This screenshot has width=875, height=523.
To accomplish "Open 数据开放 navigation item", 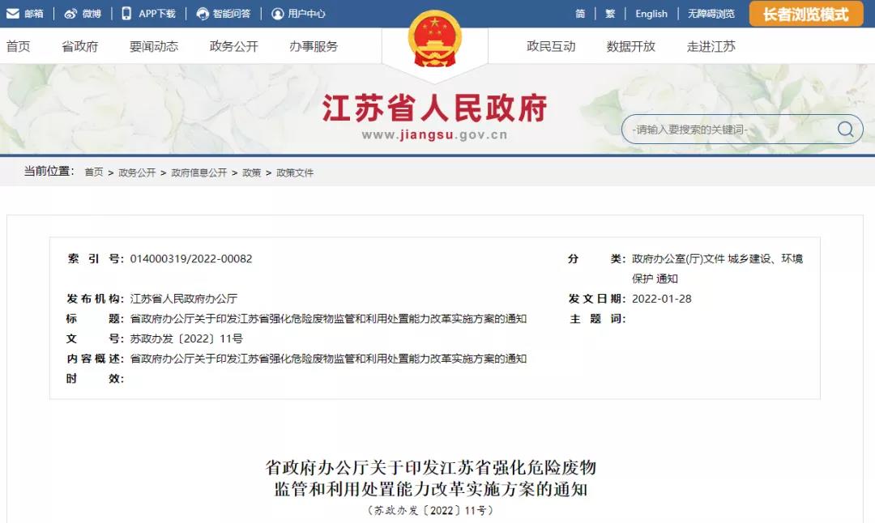I will (x=630, y=46).
